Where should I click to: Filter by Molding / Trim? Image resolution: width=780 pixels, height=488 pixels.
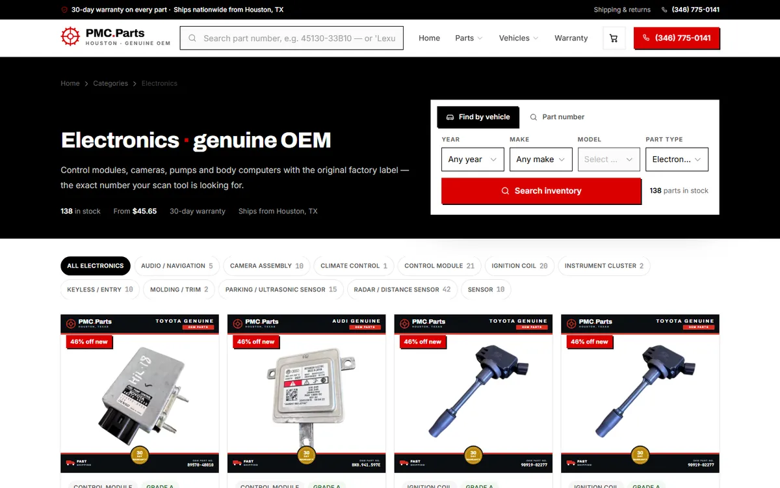(179, 290)
